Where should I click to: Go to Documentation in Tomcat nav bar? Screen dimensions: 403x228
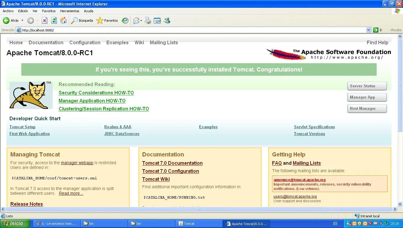click(46, 42)
